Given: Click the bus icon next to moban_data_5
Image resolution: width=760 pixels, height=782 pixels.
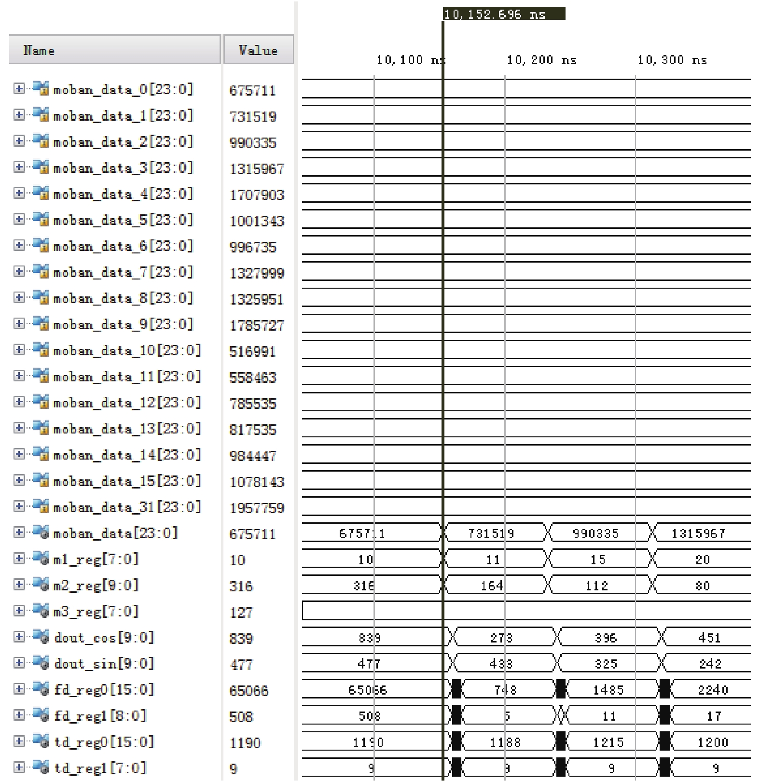Looking at the screenshot, I should coord(41,219).
